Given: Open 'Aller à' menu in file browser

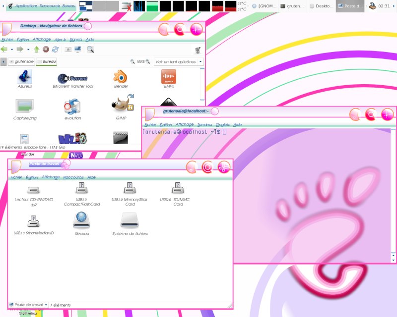Looking at the screenshot, I should click(60, 40).
